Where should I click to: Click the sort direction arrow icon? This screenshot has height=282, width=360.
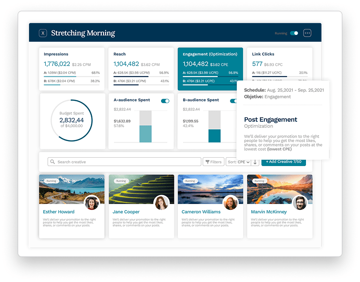pyautogui.click(x=255, y=162)
